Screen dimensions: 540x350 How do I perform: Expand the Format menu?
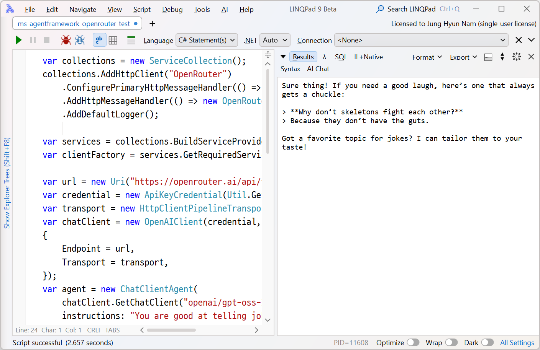coord(427,57)
